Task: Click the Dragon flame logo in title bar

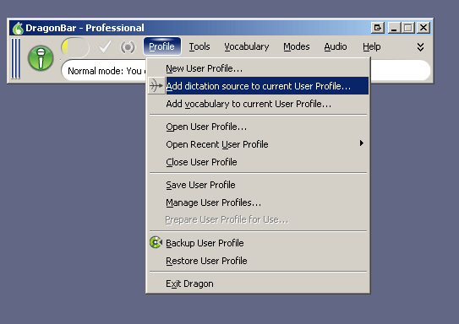Action: click(18, 28)
